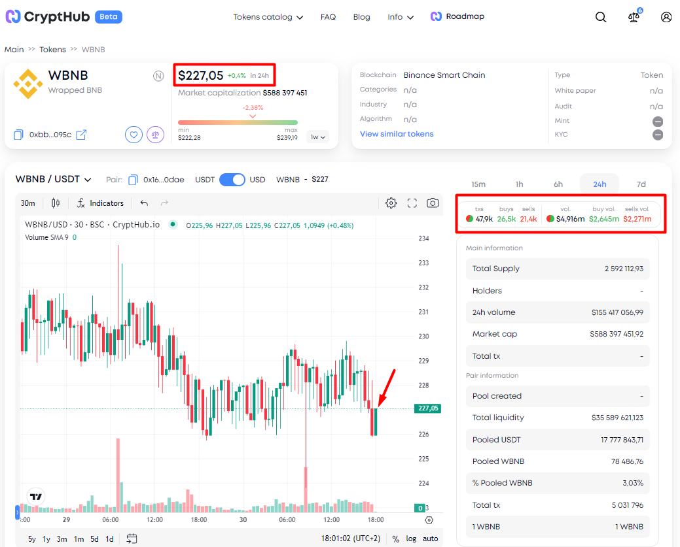Add WBNB to favorites with heart icon
Viewport: 680px width, 547px height.
click(134, 135)
